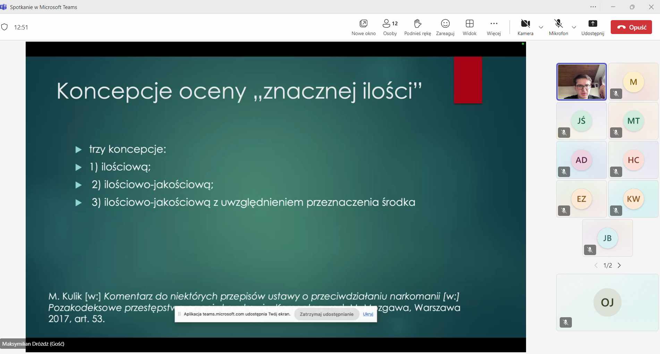Open the title bar three-dots menu
This screenshot has height=354, width=660.
593,7
